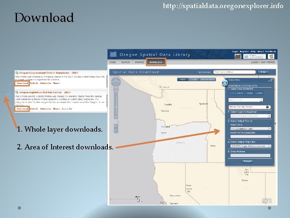Open Oregon Congressional District Boundaries - 2010 title
290x218 pixels.
pos(49,73)
